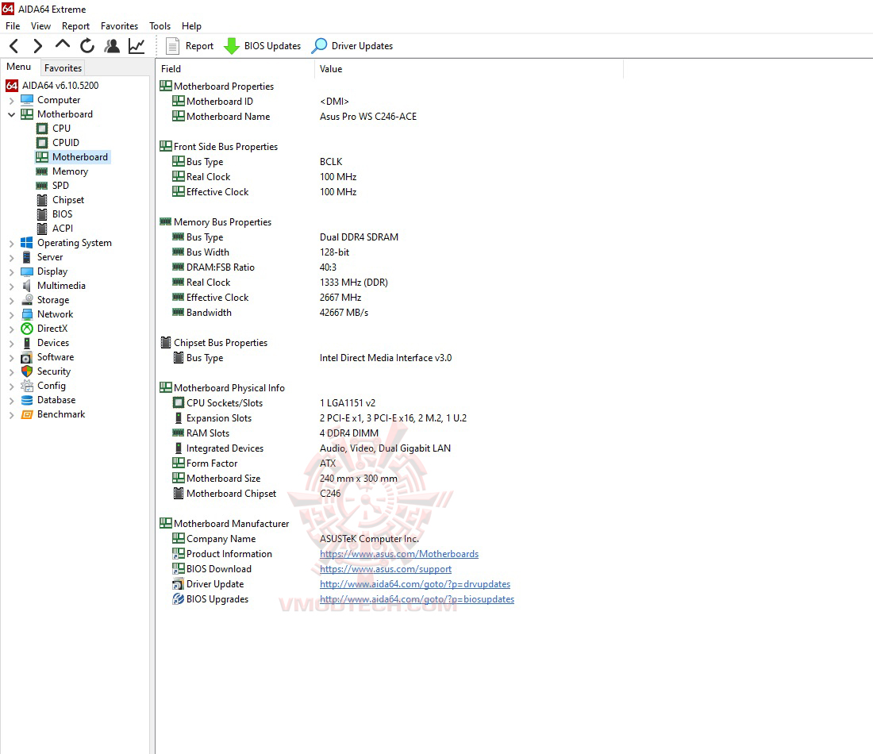
Task: Check for BIOS Updates via the green arrow icon
Action: point(232,46)
